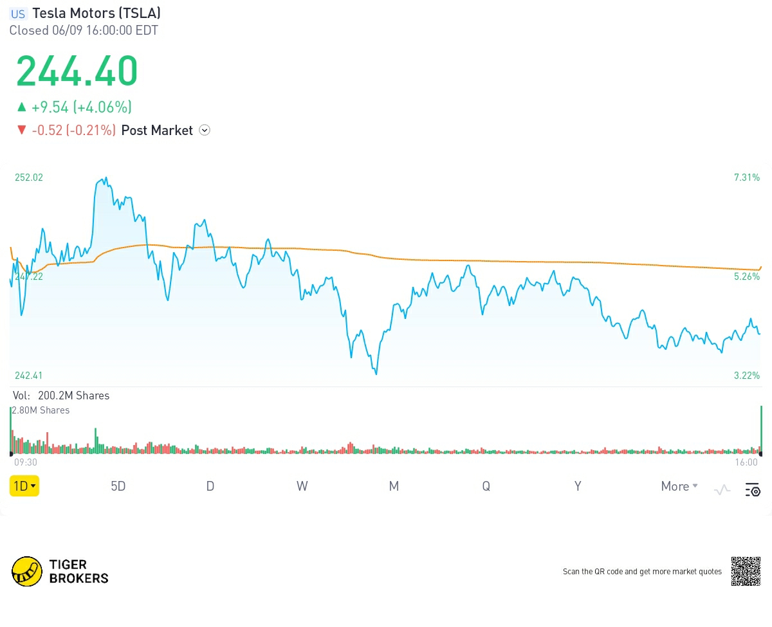The width and height of the screenshot is (772, 627).
Task: Click the green up-triangle price indicator
Action: coord(22,107)
